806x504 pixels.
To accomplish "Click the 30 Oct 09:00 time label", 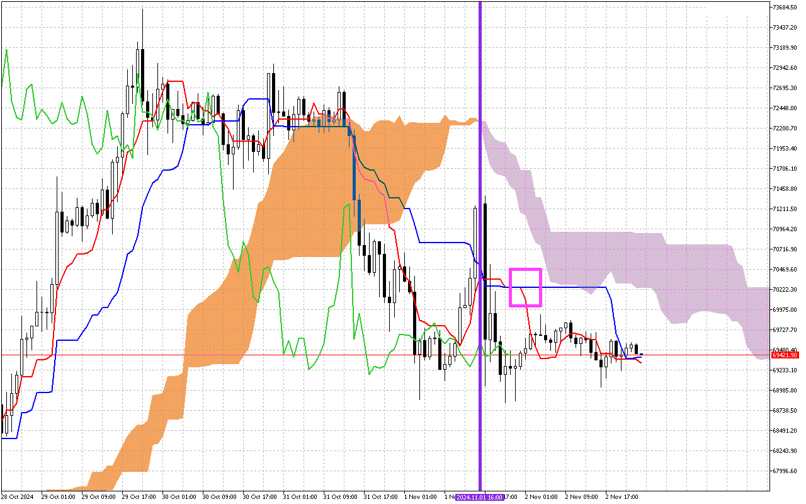I will coord(219,497).
